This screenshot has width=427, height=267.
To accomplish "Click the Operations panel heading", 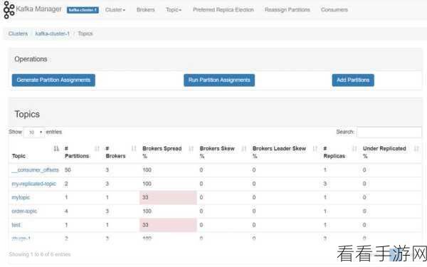I will (31, 59).
